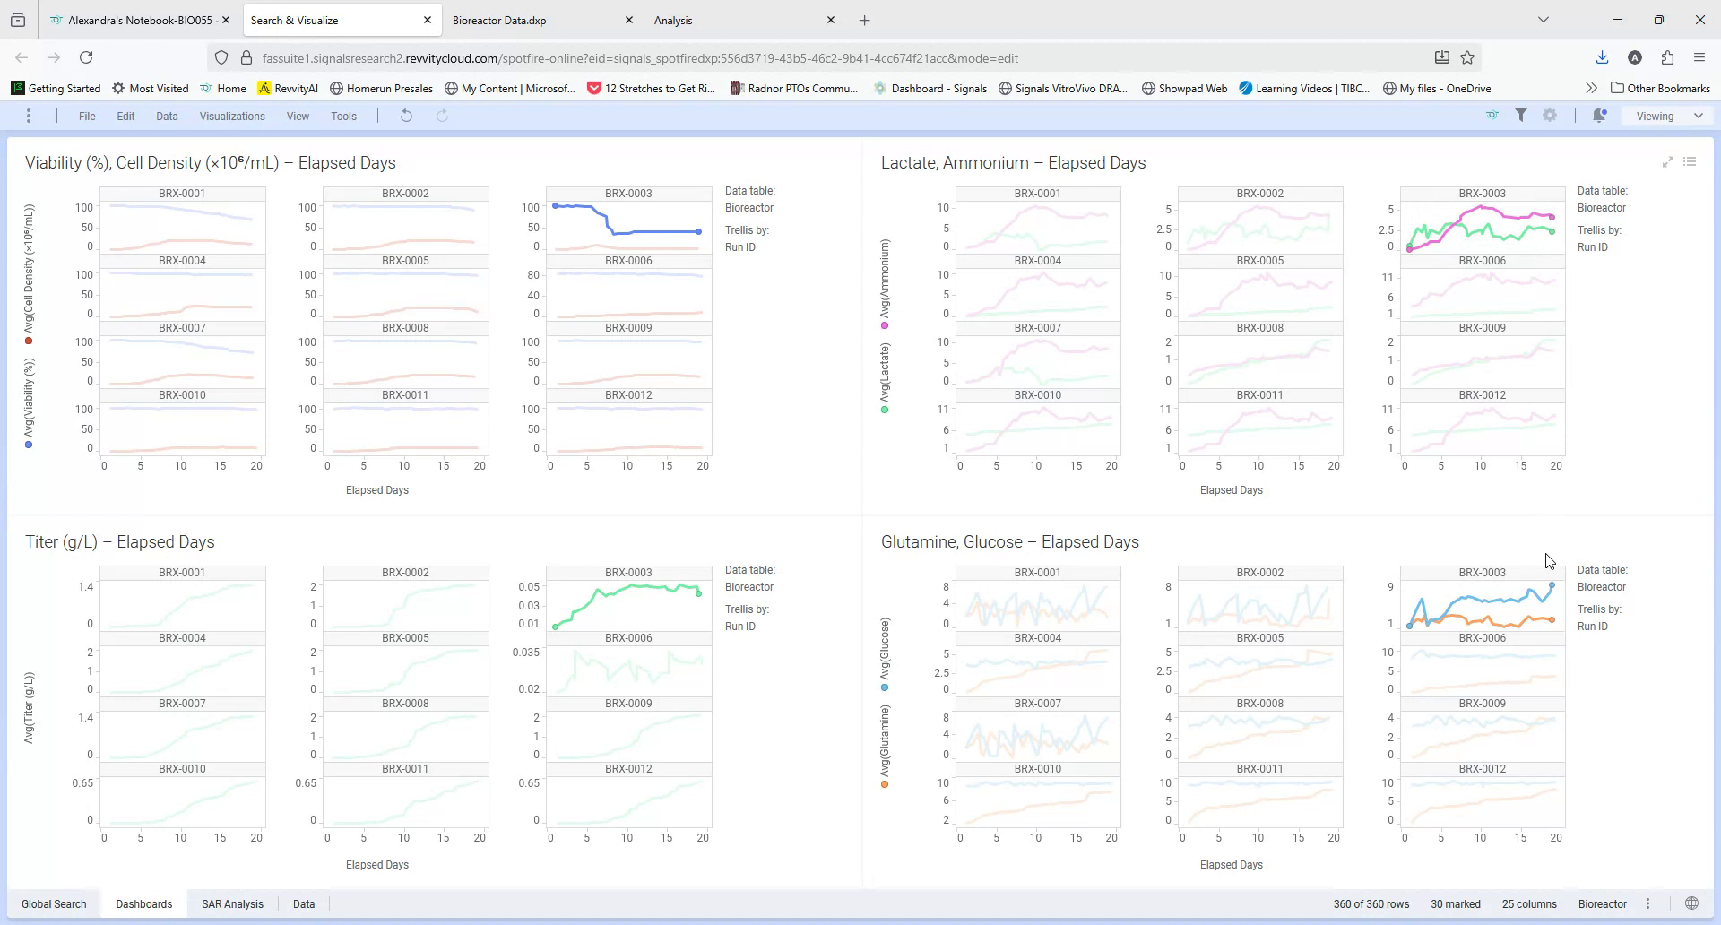Click Bioreactor data table in status bar
The height and width of the screenshot is (925, 1721).
(1602, 903)
